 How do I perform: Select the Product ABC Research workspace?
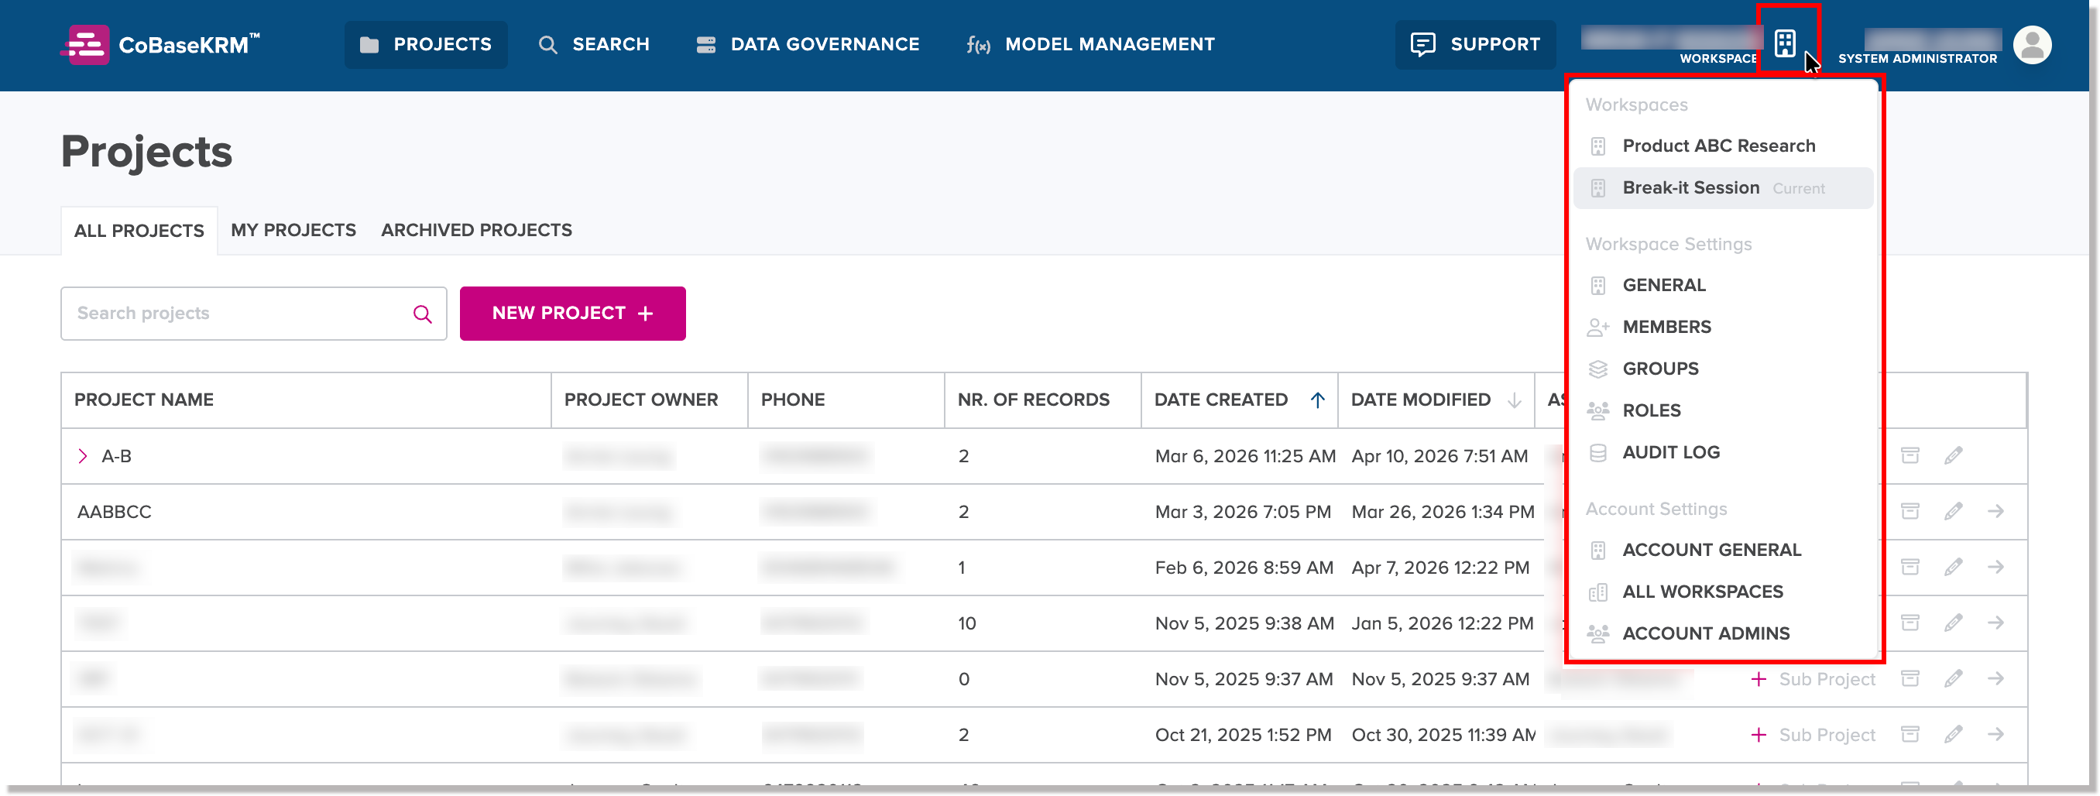[1722, 146]
